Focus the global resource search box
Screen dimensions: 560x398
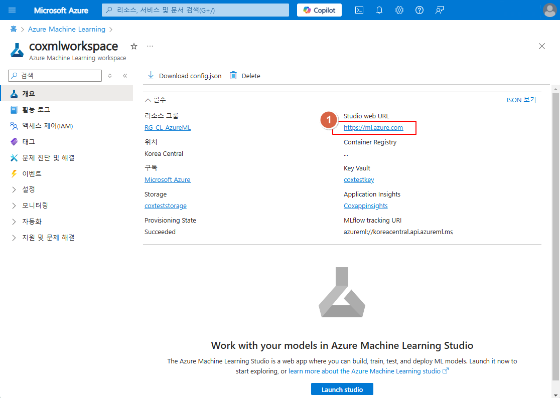coord(195,10)
